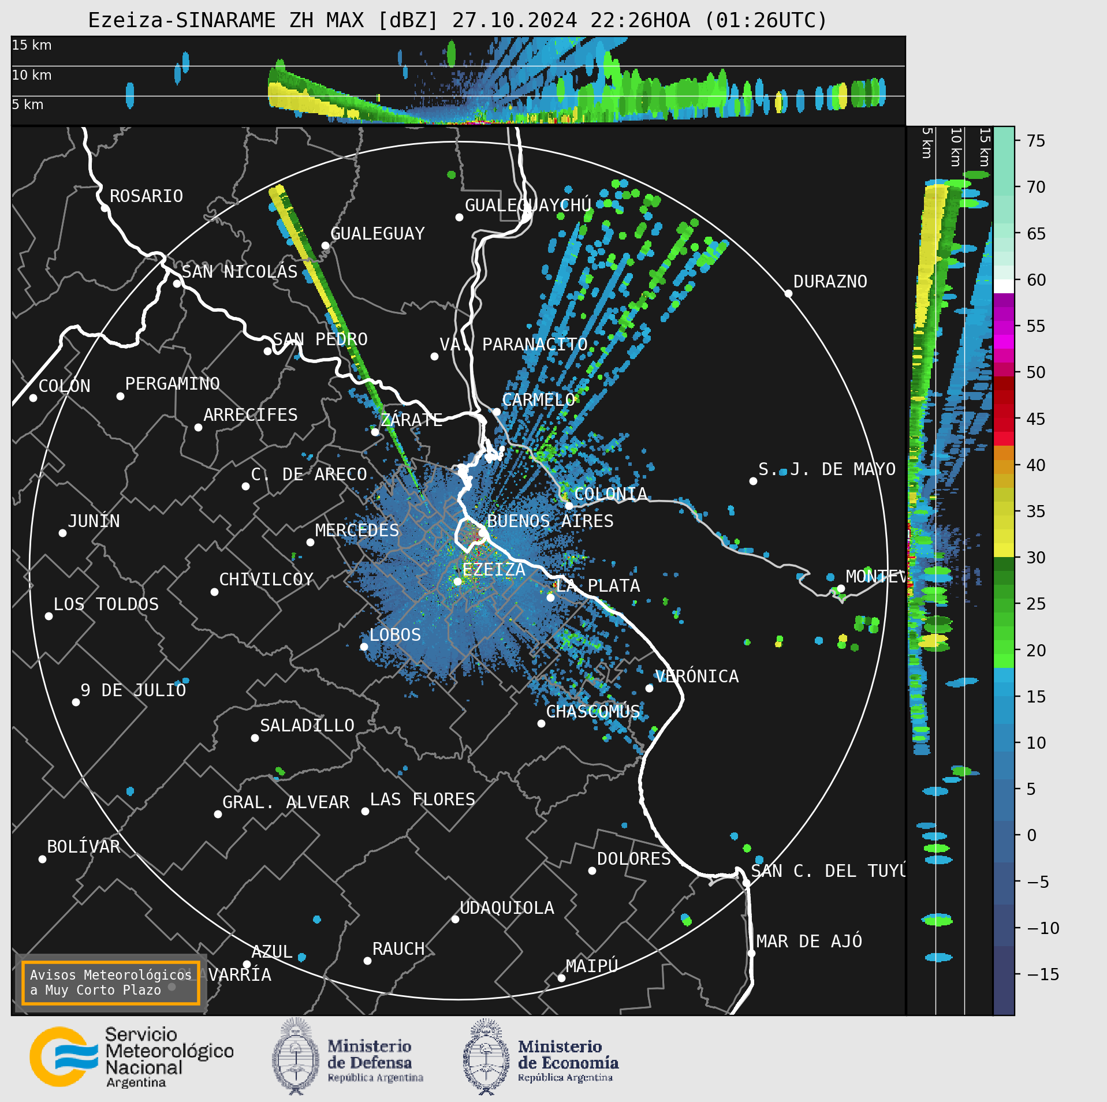Click the SAN NICOLÁS city label
Screen dimensions: 1107x1102
(240, 271)
